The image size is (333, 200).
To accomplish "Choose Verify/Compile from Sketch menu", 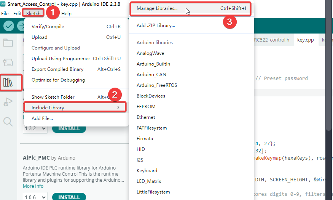I will pos(76,27).
